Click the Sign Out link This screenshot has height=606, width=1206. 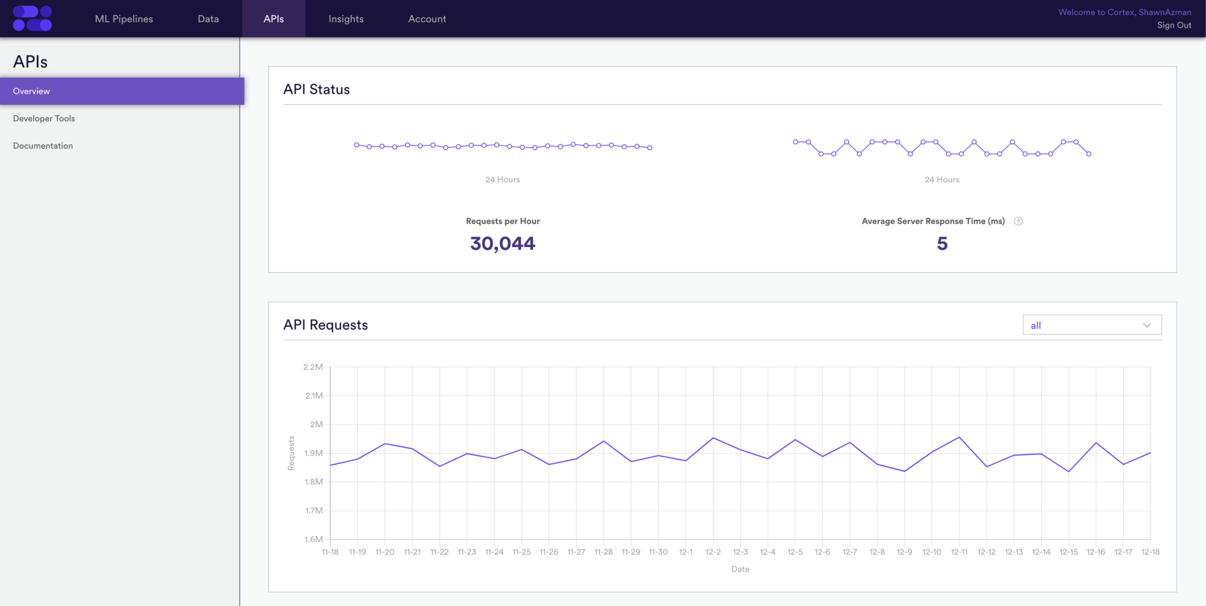coord(1174,25)
